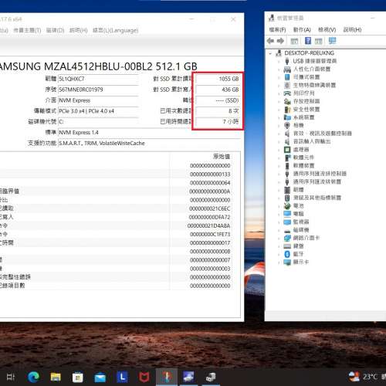Viewport: 386px width, 386px height.
Task: Select the 監視器 tree item
Action: pyautogui.click(x=301, y=222)
